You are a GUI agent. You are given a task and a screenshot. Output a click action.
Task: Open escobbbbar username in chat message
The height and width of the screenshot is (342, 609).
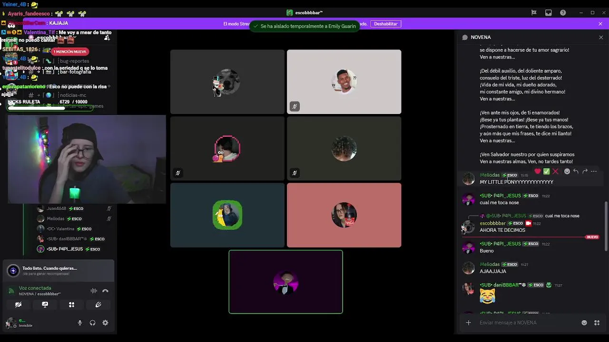[x=492, y=223]
